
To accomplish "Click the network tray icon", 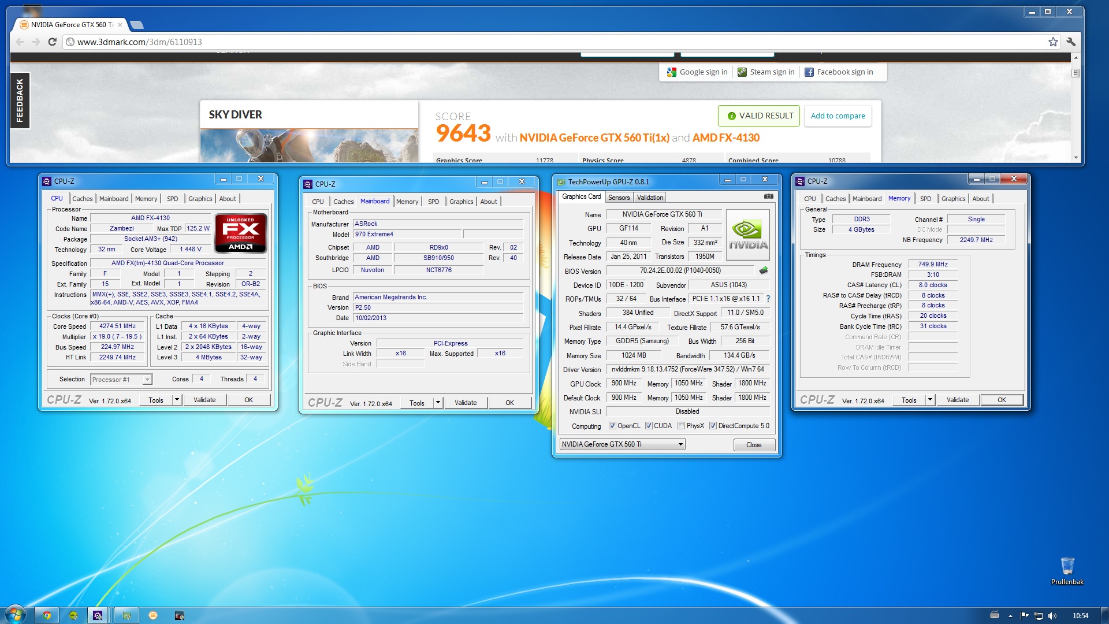I will click(x=1038, y=616).
